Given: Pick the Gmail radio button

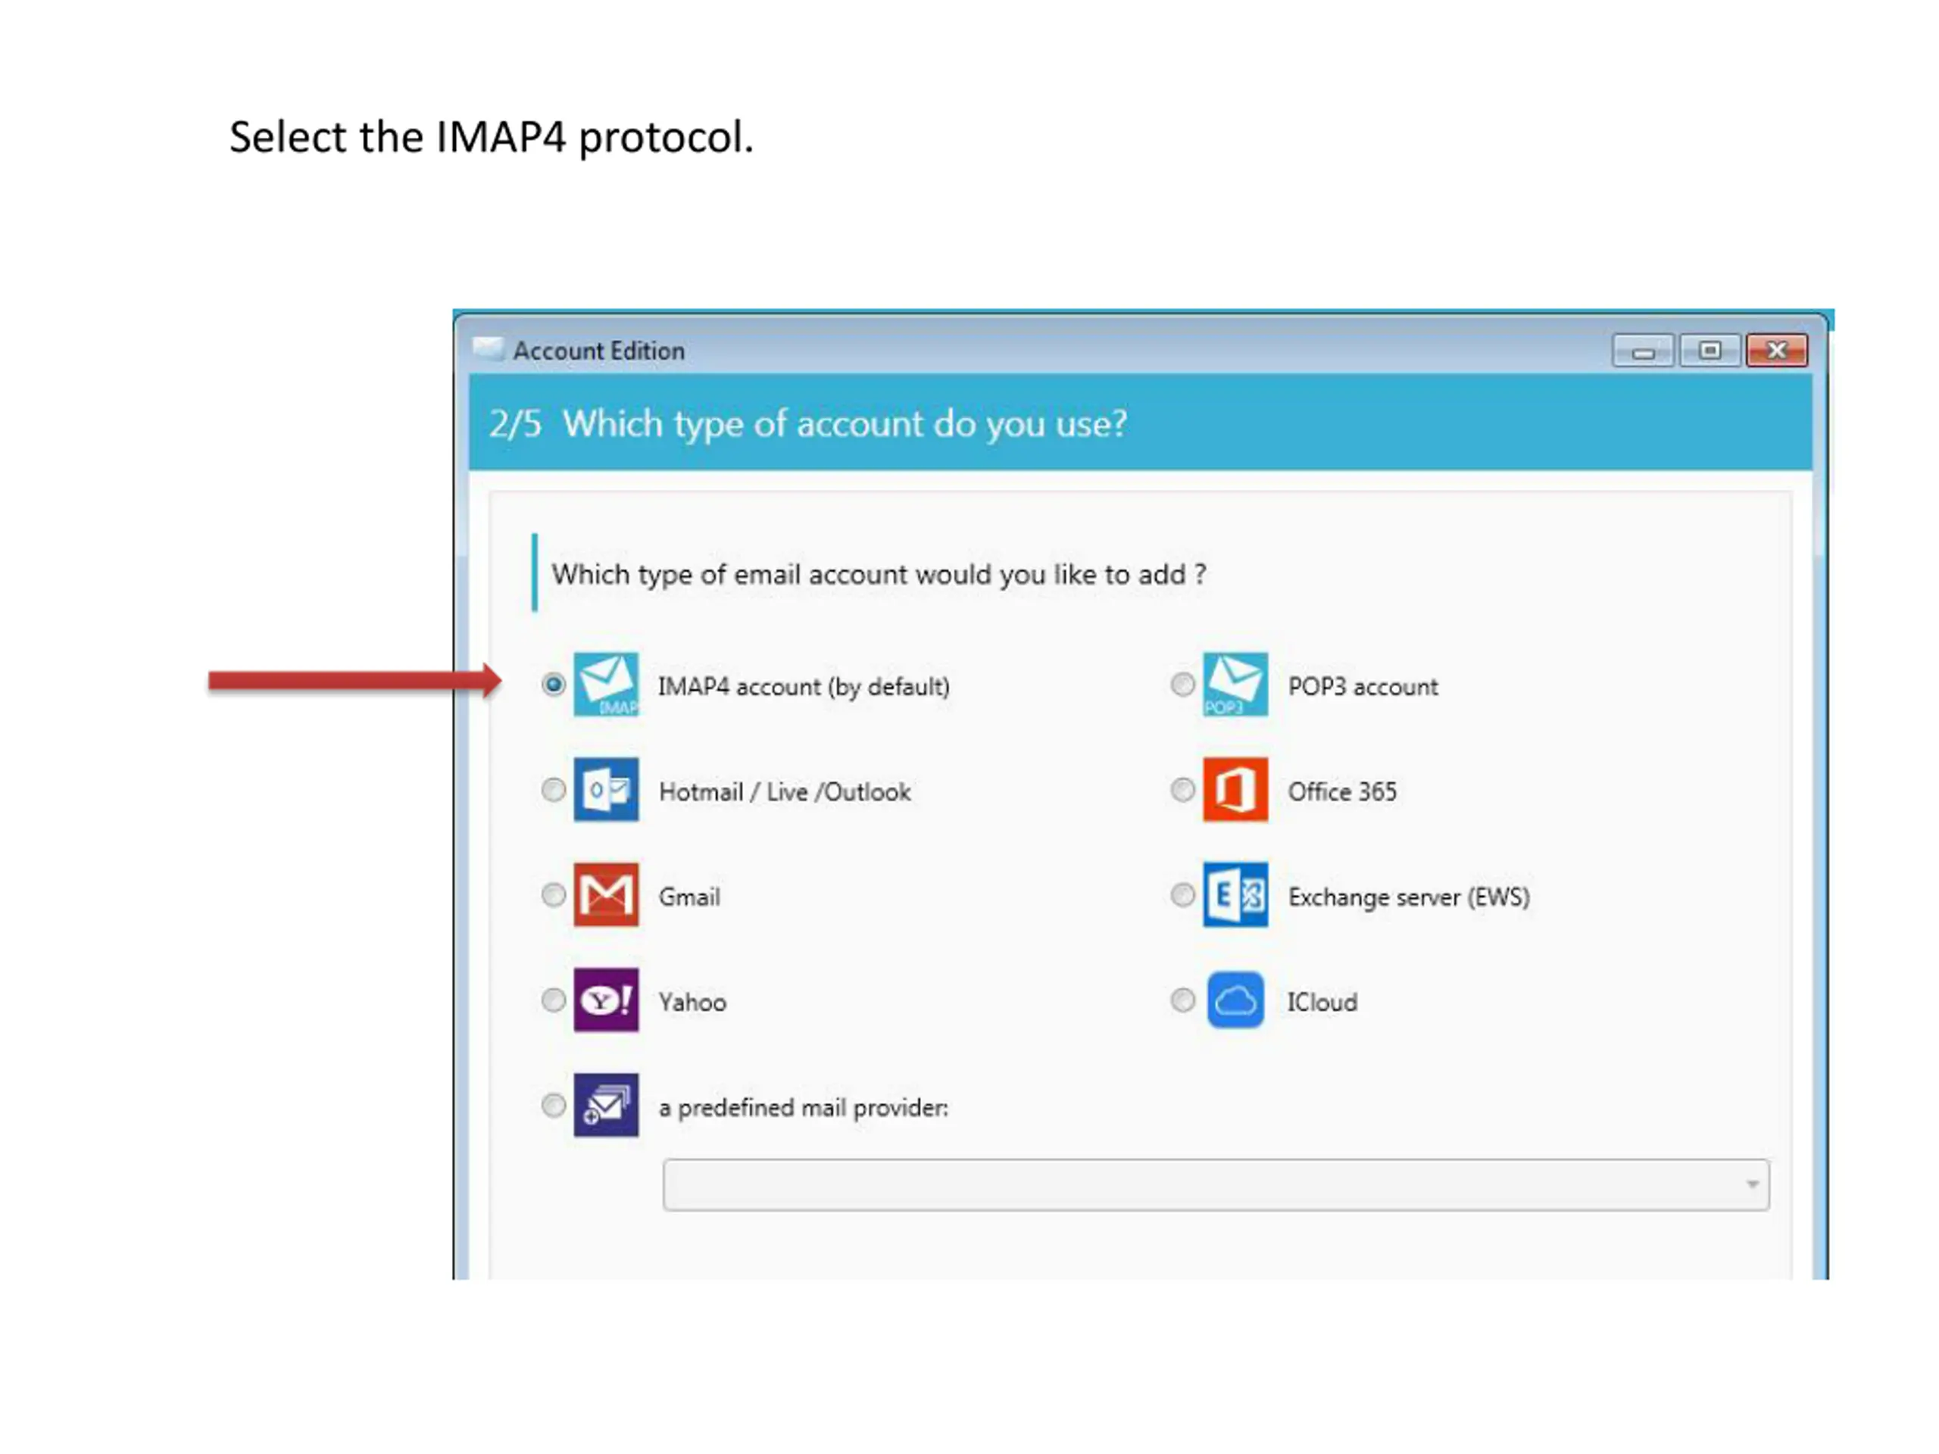Looking at the screenshot, I should [553, 895].
